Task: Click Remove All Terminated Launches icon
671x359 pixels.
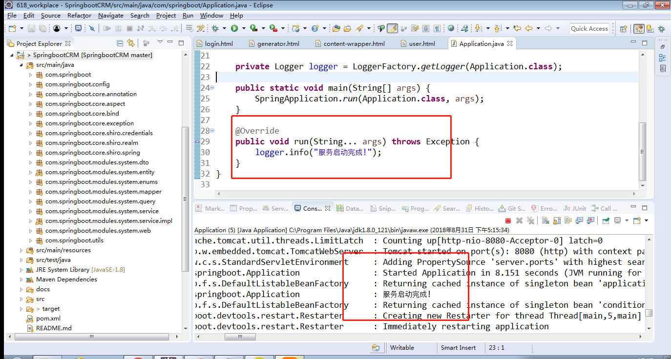Action: pyautogui.click(x=531, y=220)
